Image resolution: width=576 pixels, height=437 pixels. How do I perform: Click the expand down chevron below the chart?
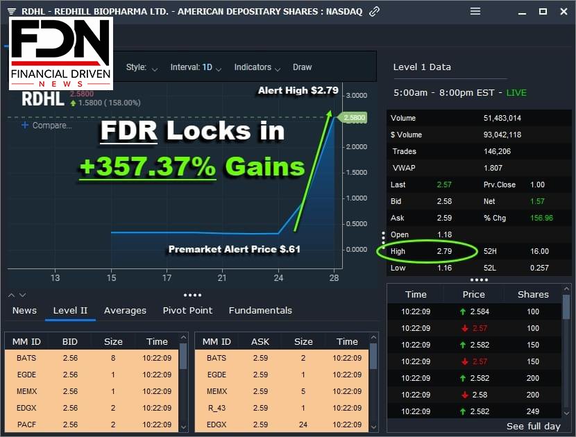click(x=22, y=295)
